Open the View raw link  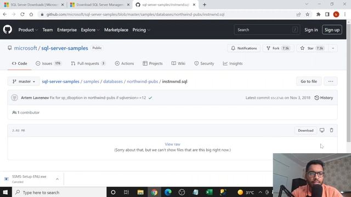tap(172, 144)
